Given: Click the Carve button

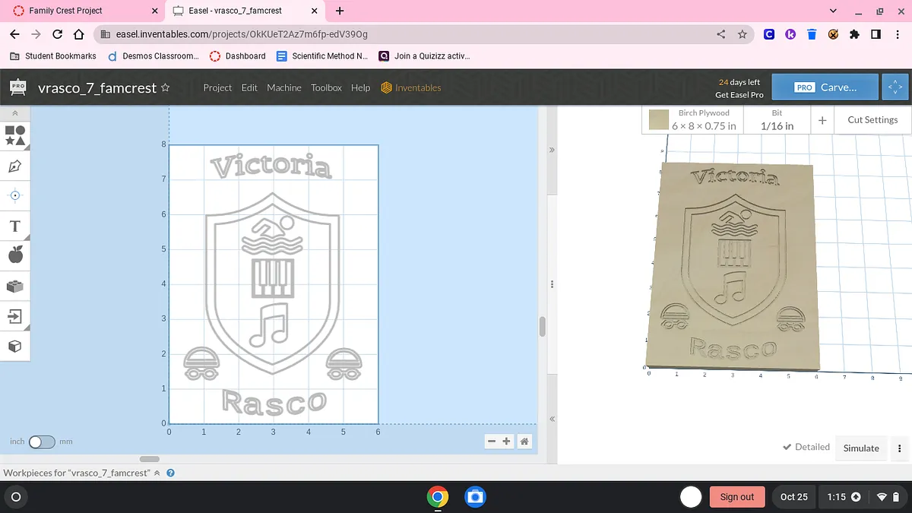Looking at the screenshot, I should [825, 87].
